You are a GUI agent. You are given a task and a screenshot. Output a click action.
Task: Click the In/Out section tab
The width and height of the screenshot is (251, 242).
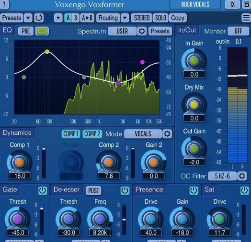pyautogui.click(x=187, y=30)
